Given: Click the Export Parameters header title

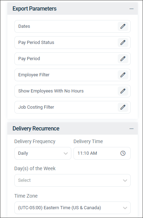Looking at the screenshot, I should [34, 9].
